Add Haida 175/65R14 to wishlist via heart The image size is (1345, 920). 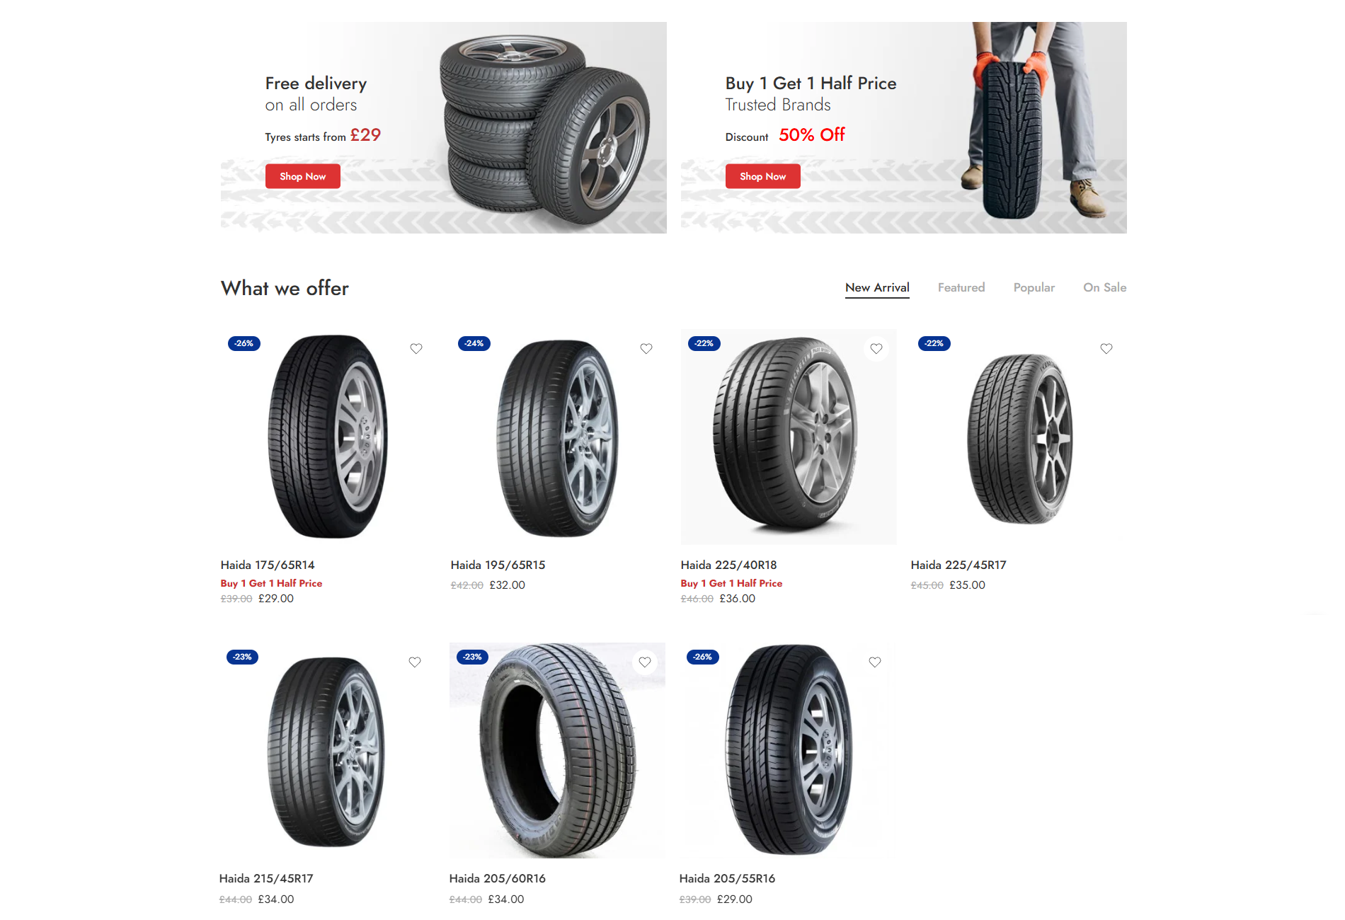(416, 348)
